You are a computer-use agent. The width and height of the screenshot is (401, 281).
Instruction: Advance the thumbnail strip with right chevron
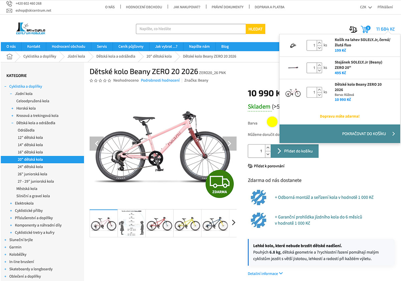[x=233, y=223]
